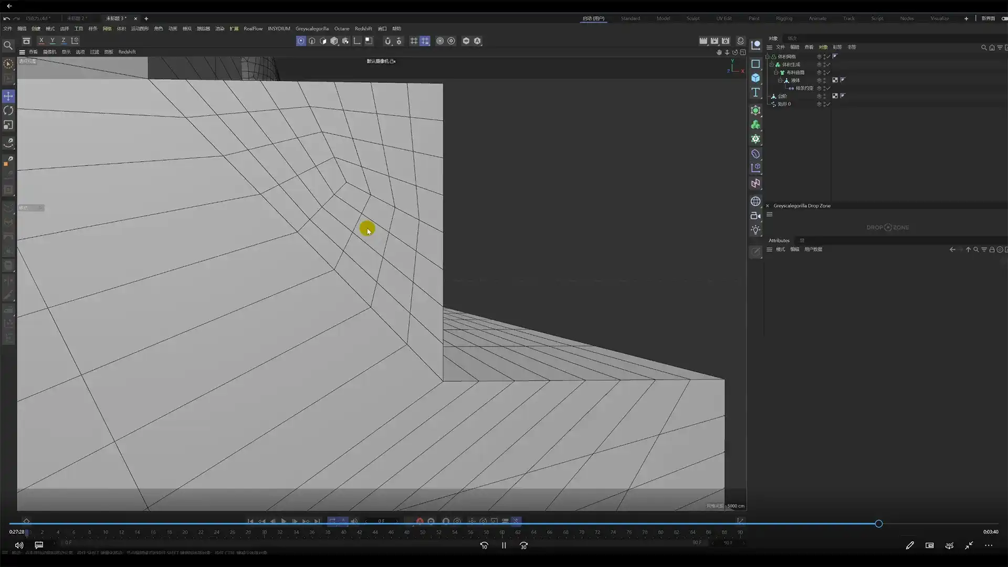Click the Text spline tool icon
Viewport: 1008px width, 567px height.
[x=755, y=92]
